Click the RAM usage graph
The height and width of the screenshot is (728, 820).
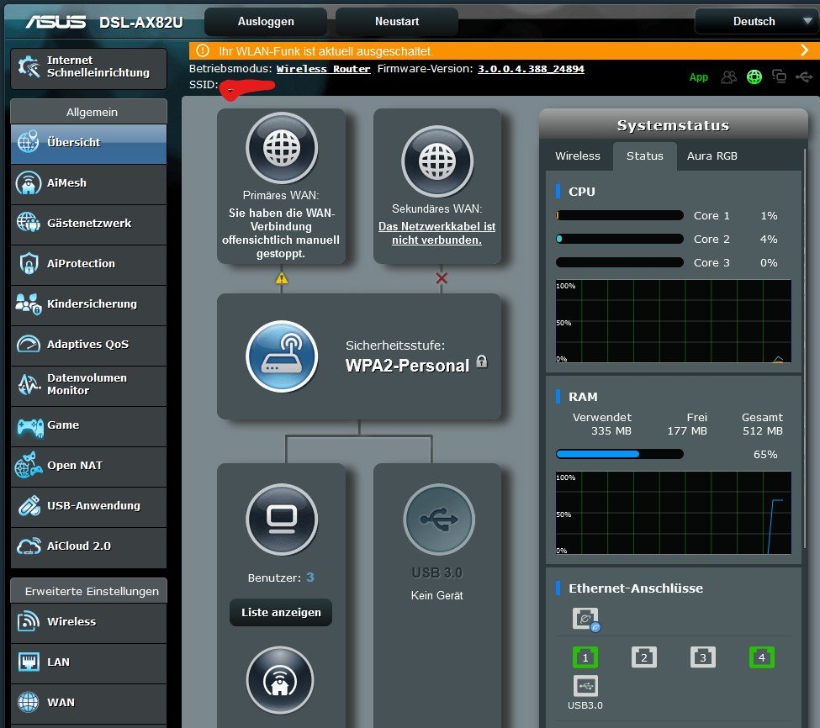673,513
